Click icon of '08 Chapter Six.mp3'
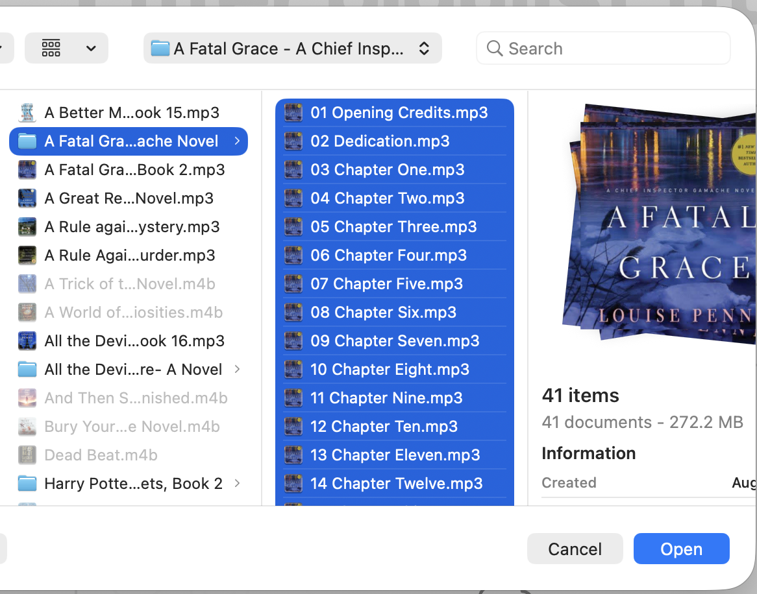The height and width of the screenshot is (594, 757). click(x=293, y=312)
